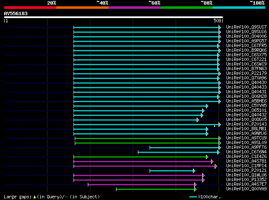The width and height of the screenshot is (269, 200).
Task: Open the UniRef100_Q9SUI6 hit label
Action: tap(246, 32)
